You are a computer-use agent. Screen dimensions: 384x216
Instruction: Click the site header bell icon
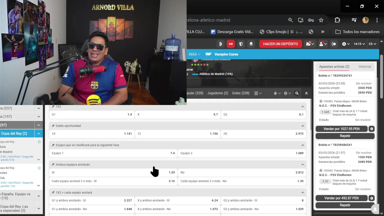251,44
